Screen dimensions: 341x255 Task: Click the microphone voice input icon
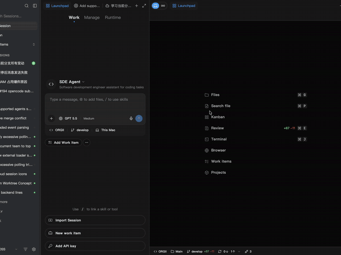click(x=131, y=118)
